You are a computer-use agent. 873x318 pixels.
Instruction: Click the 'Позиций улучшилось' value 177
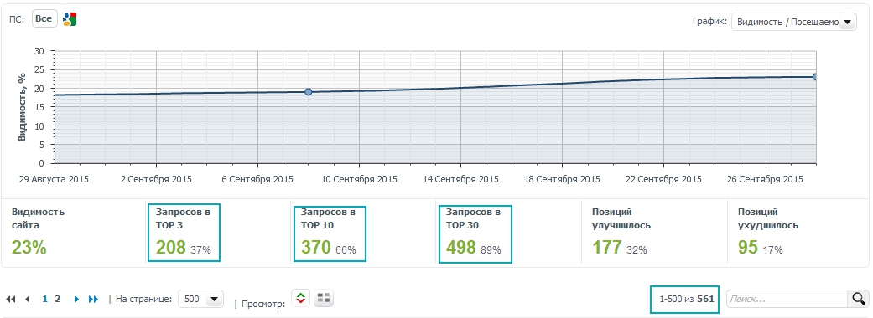click(607, 248)
